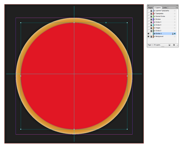Expand the Background layer triangle

155,37
